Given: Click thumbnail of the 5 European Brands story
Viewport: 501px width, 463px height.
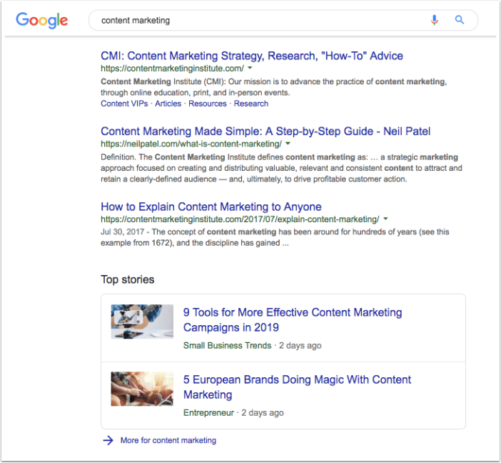Looking at the screenshot, I should (x=142, y=389).
